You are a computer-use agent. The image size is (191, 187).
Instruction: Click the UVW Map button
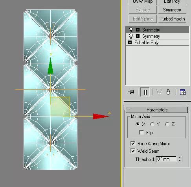[x=143, y=2]
